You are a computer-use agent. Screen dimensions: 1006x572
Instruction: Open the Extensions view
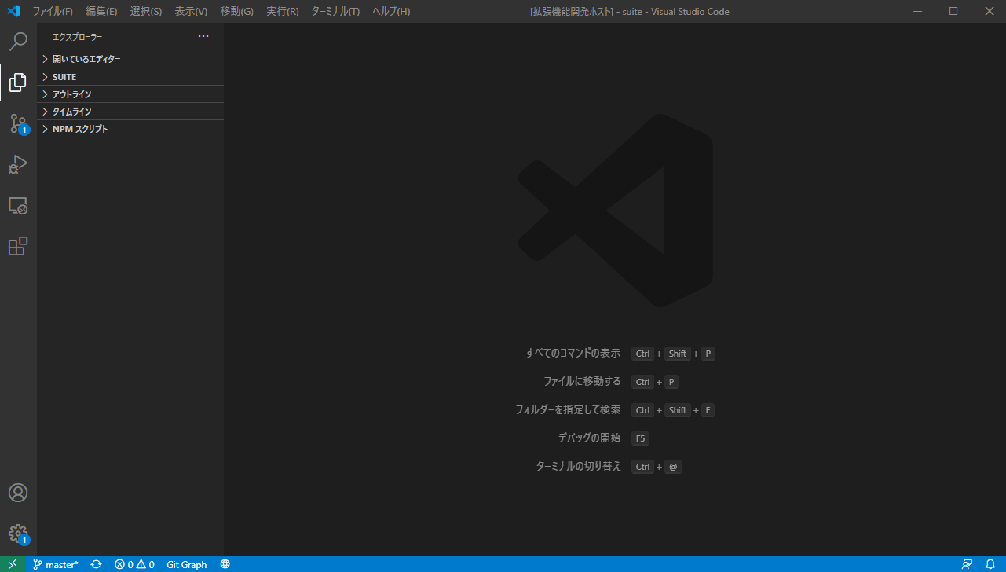pyautogui.click(x=18, y=247)
